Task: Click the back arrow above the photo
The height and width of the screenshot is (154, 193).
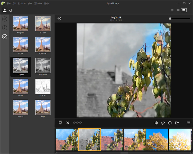Action: 59,19
